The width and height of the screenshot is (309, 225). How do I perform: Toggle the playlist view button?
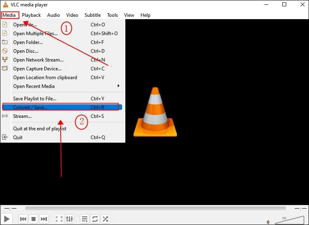coord(85,219)
